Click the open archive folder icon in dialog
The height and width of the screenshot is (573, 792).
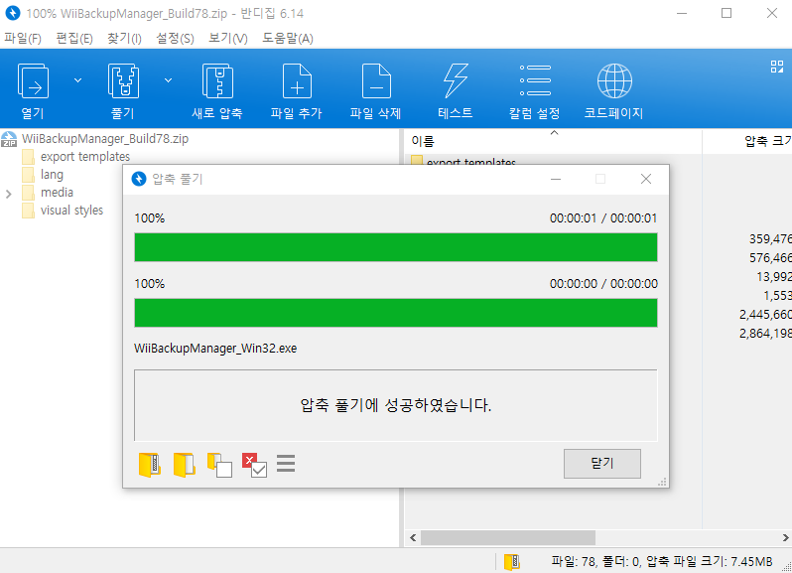(150, 465)
